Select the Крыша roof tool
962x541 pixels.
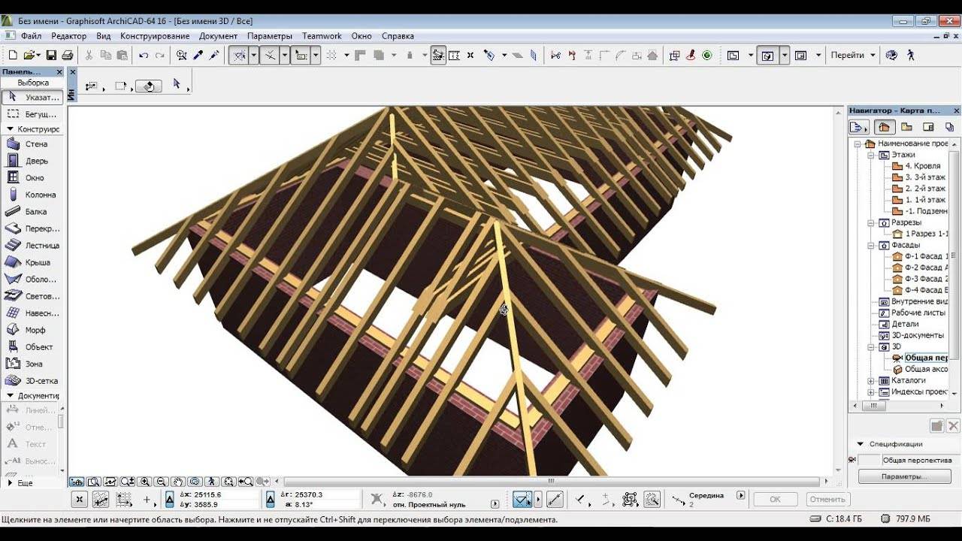coord(32,262)
